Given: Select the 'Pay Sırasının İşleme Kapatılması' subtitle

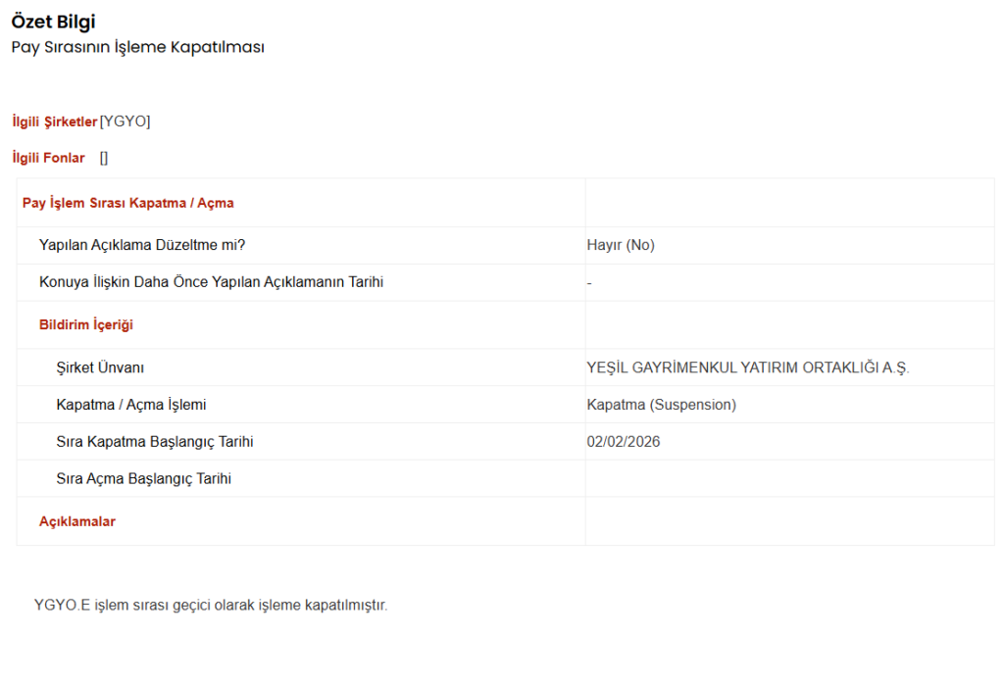Looking at the screenshot, I should click(x=138, y=47).
